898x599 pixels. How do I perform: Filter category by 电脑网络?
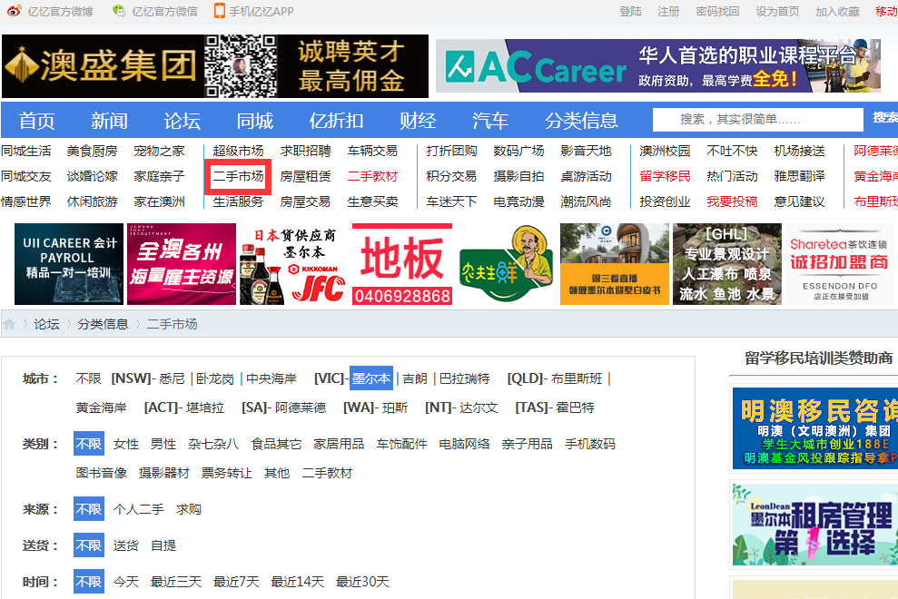464,444
